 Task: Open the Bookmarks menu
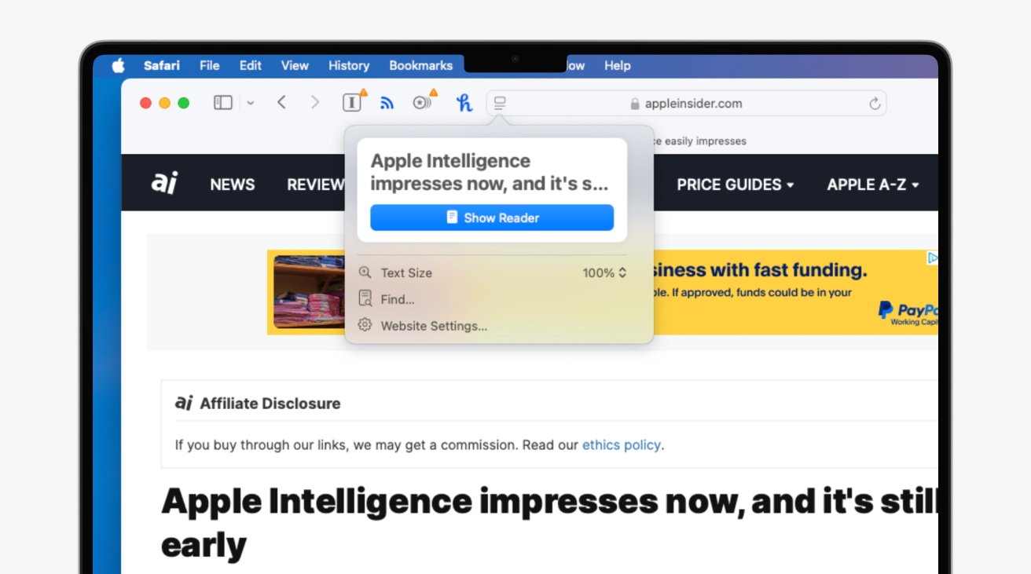[x=421, y=66]
